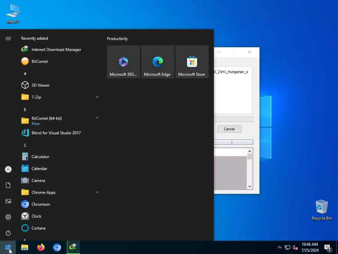
Task: Click the download progress bar in dialog
Action: 233,119
